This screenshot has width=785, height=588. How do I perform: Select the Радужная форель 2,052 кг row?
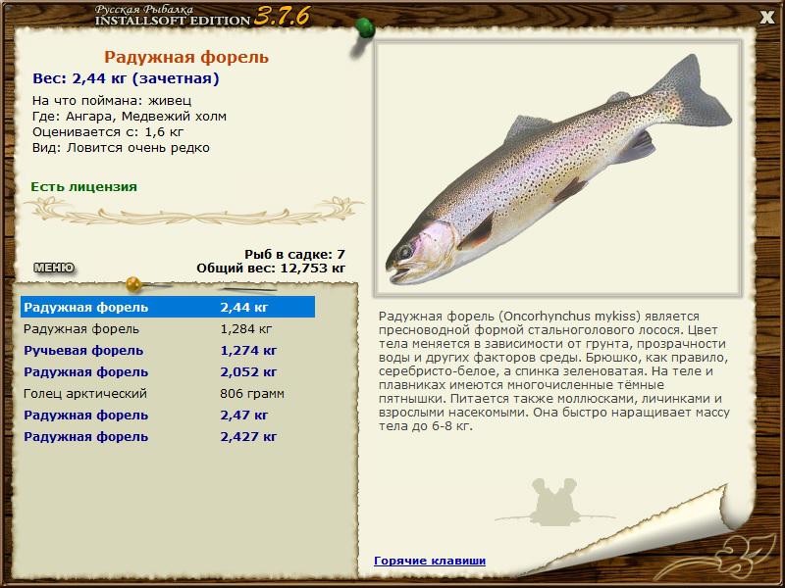tap(168, 372)
